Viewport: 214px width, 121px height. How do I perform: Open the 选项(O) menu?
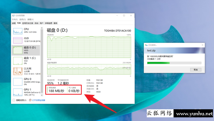coord(22,19)
